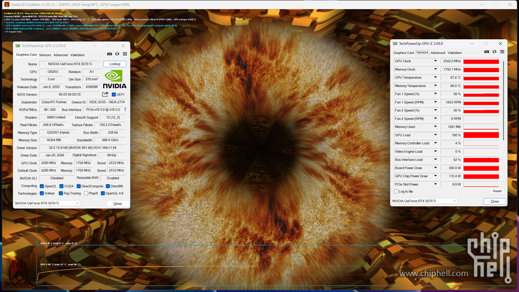Toggle the PhysX checkbox
Screen dimensions: 519x292
(86, 193)
